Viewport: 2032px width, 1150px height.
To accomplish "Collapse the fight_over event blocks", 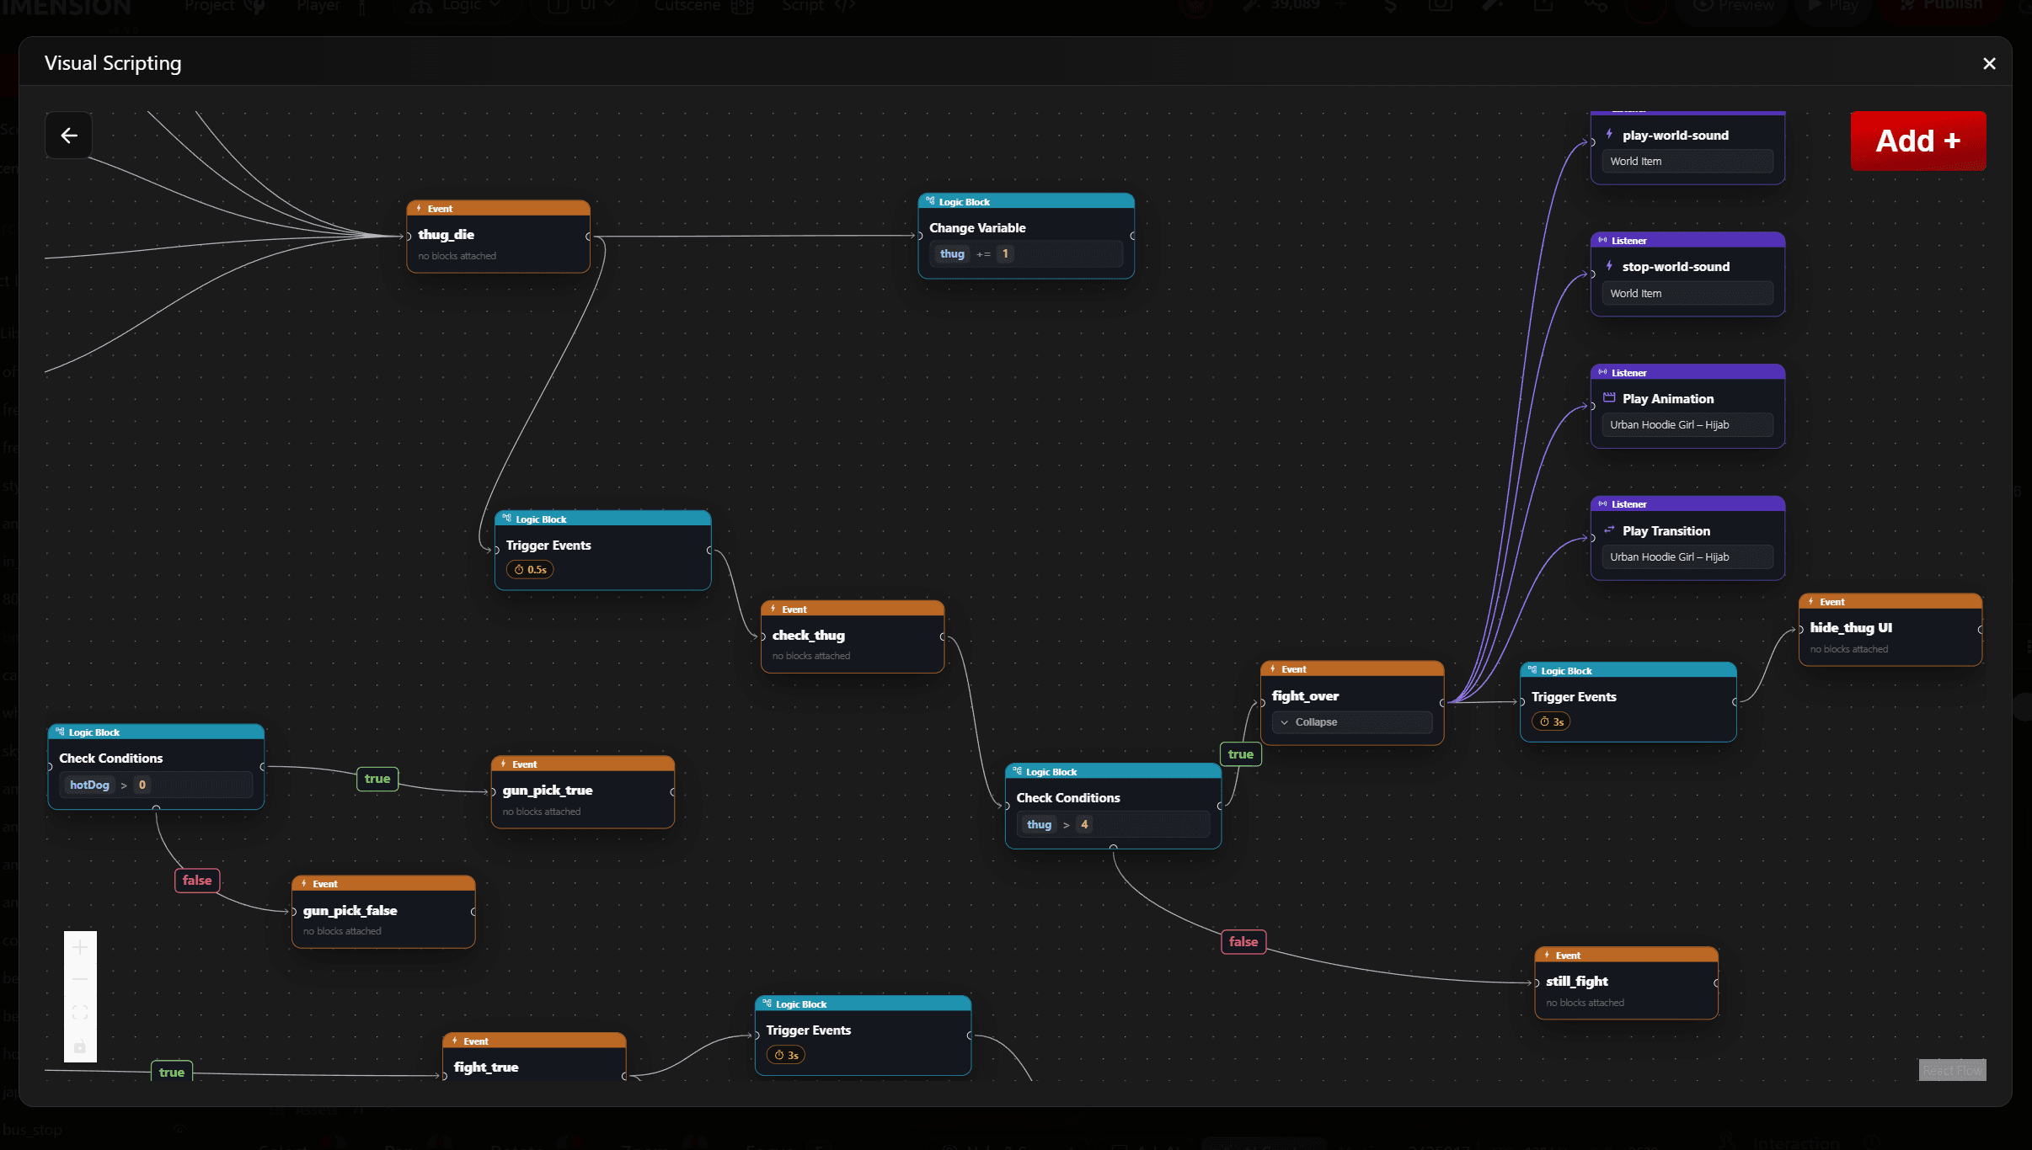I will (1351, 722).
